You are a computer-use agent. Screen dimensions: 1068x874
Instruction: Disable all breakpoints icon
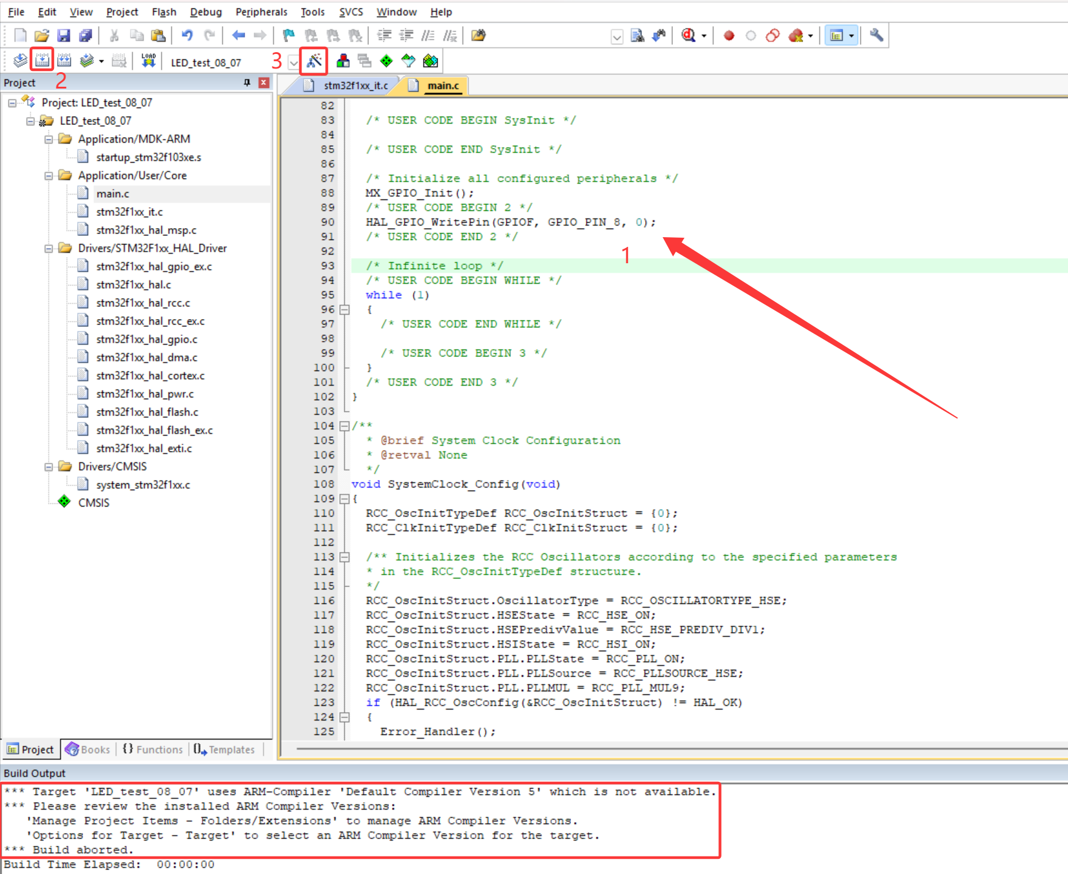coord(772,36)
